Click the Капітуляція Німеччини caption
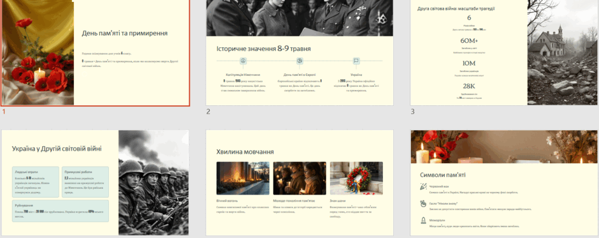599x238 pixels. coord(243,75)
